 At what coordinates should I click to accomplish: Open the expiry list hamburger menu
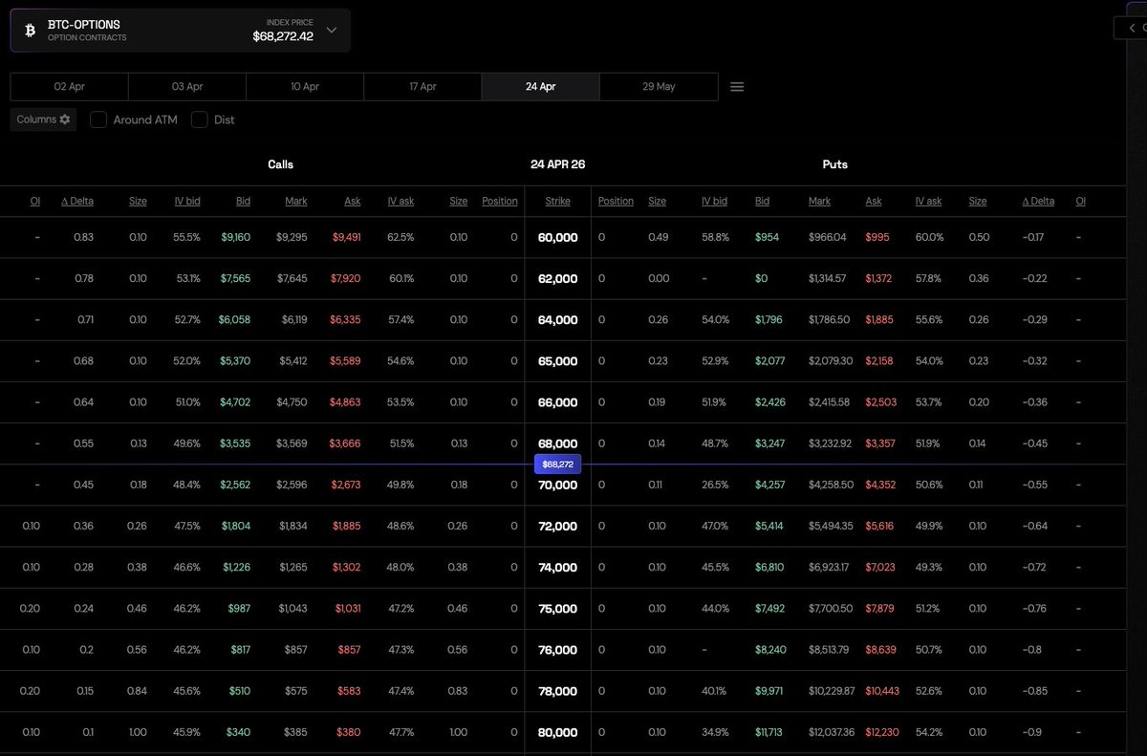click(x=737, y=87)
